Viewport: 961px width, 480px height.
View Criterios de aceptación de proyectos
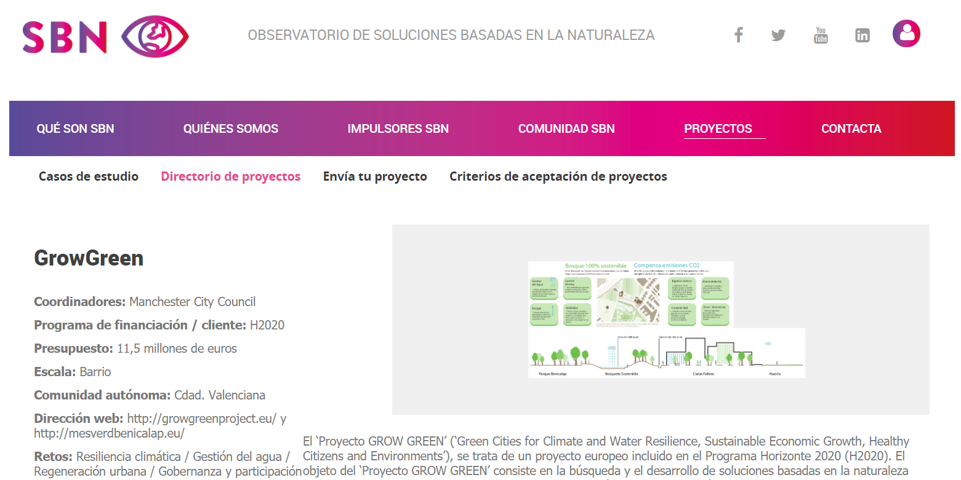click(558, 176)
